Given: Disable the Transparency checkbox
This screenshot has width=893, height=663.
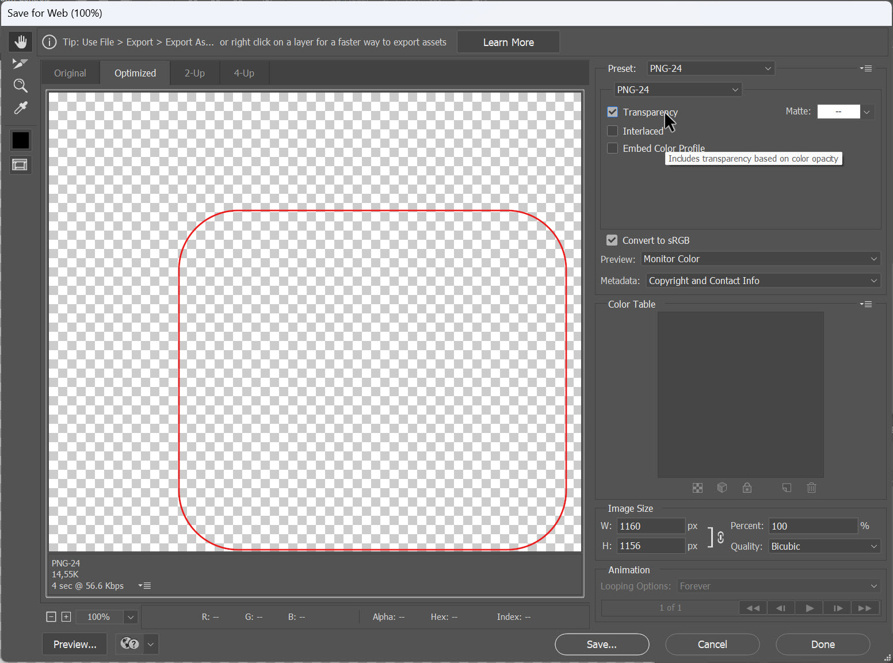Looking at the screenshot, I should click(x=612, y=112).
